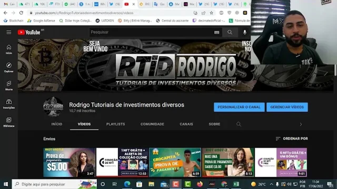Viewport: 337px width, 189px height.
Task: Open the $5.00 Prova de pagamento video
Action: (69, 162)
